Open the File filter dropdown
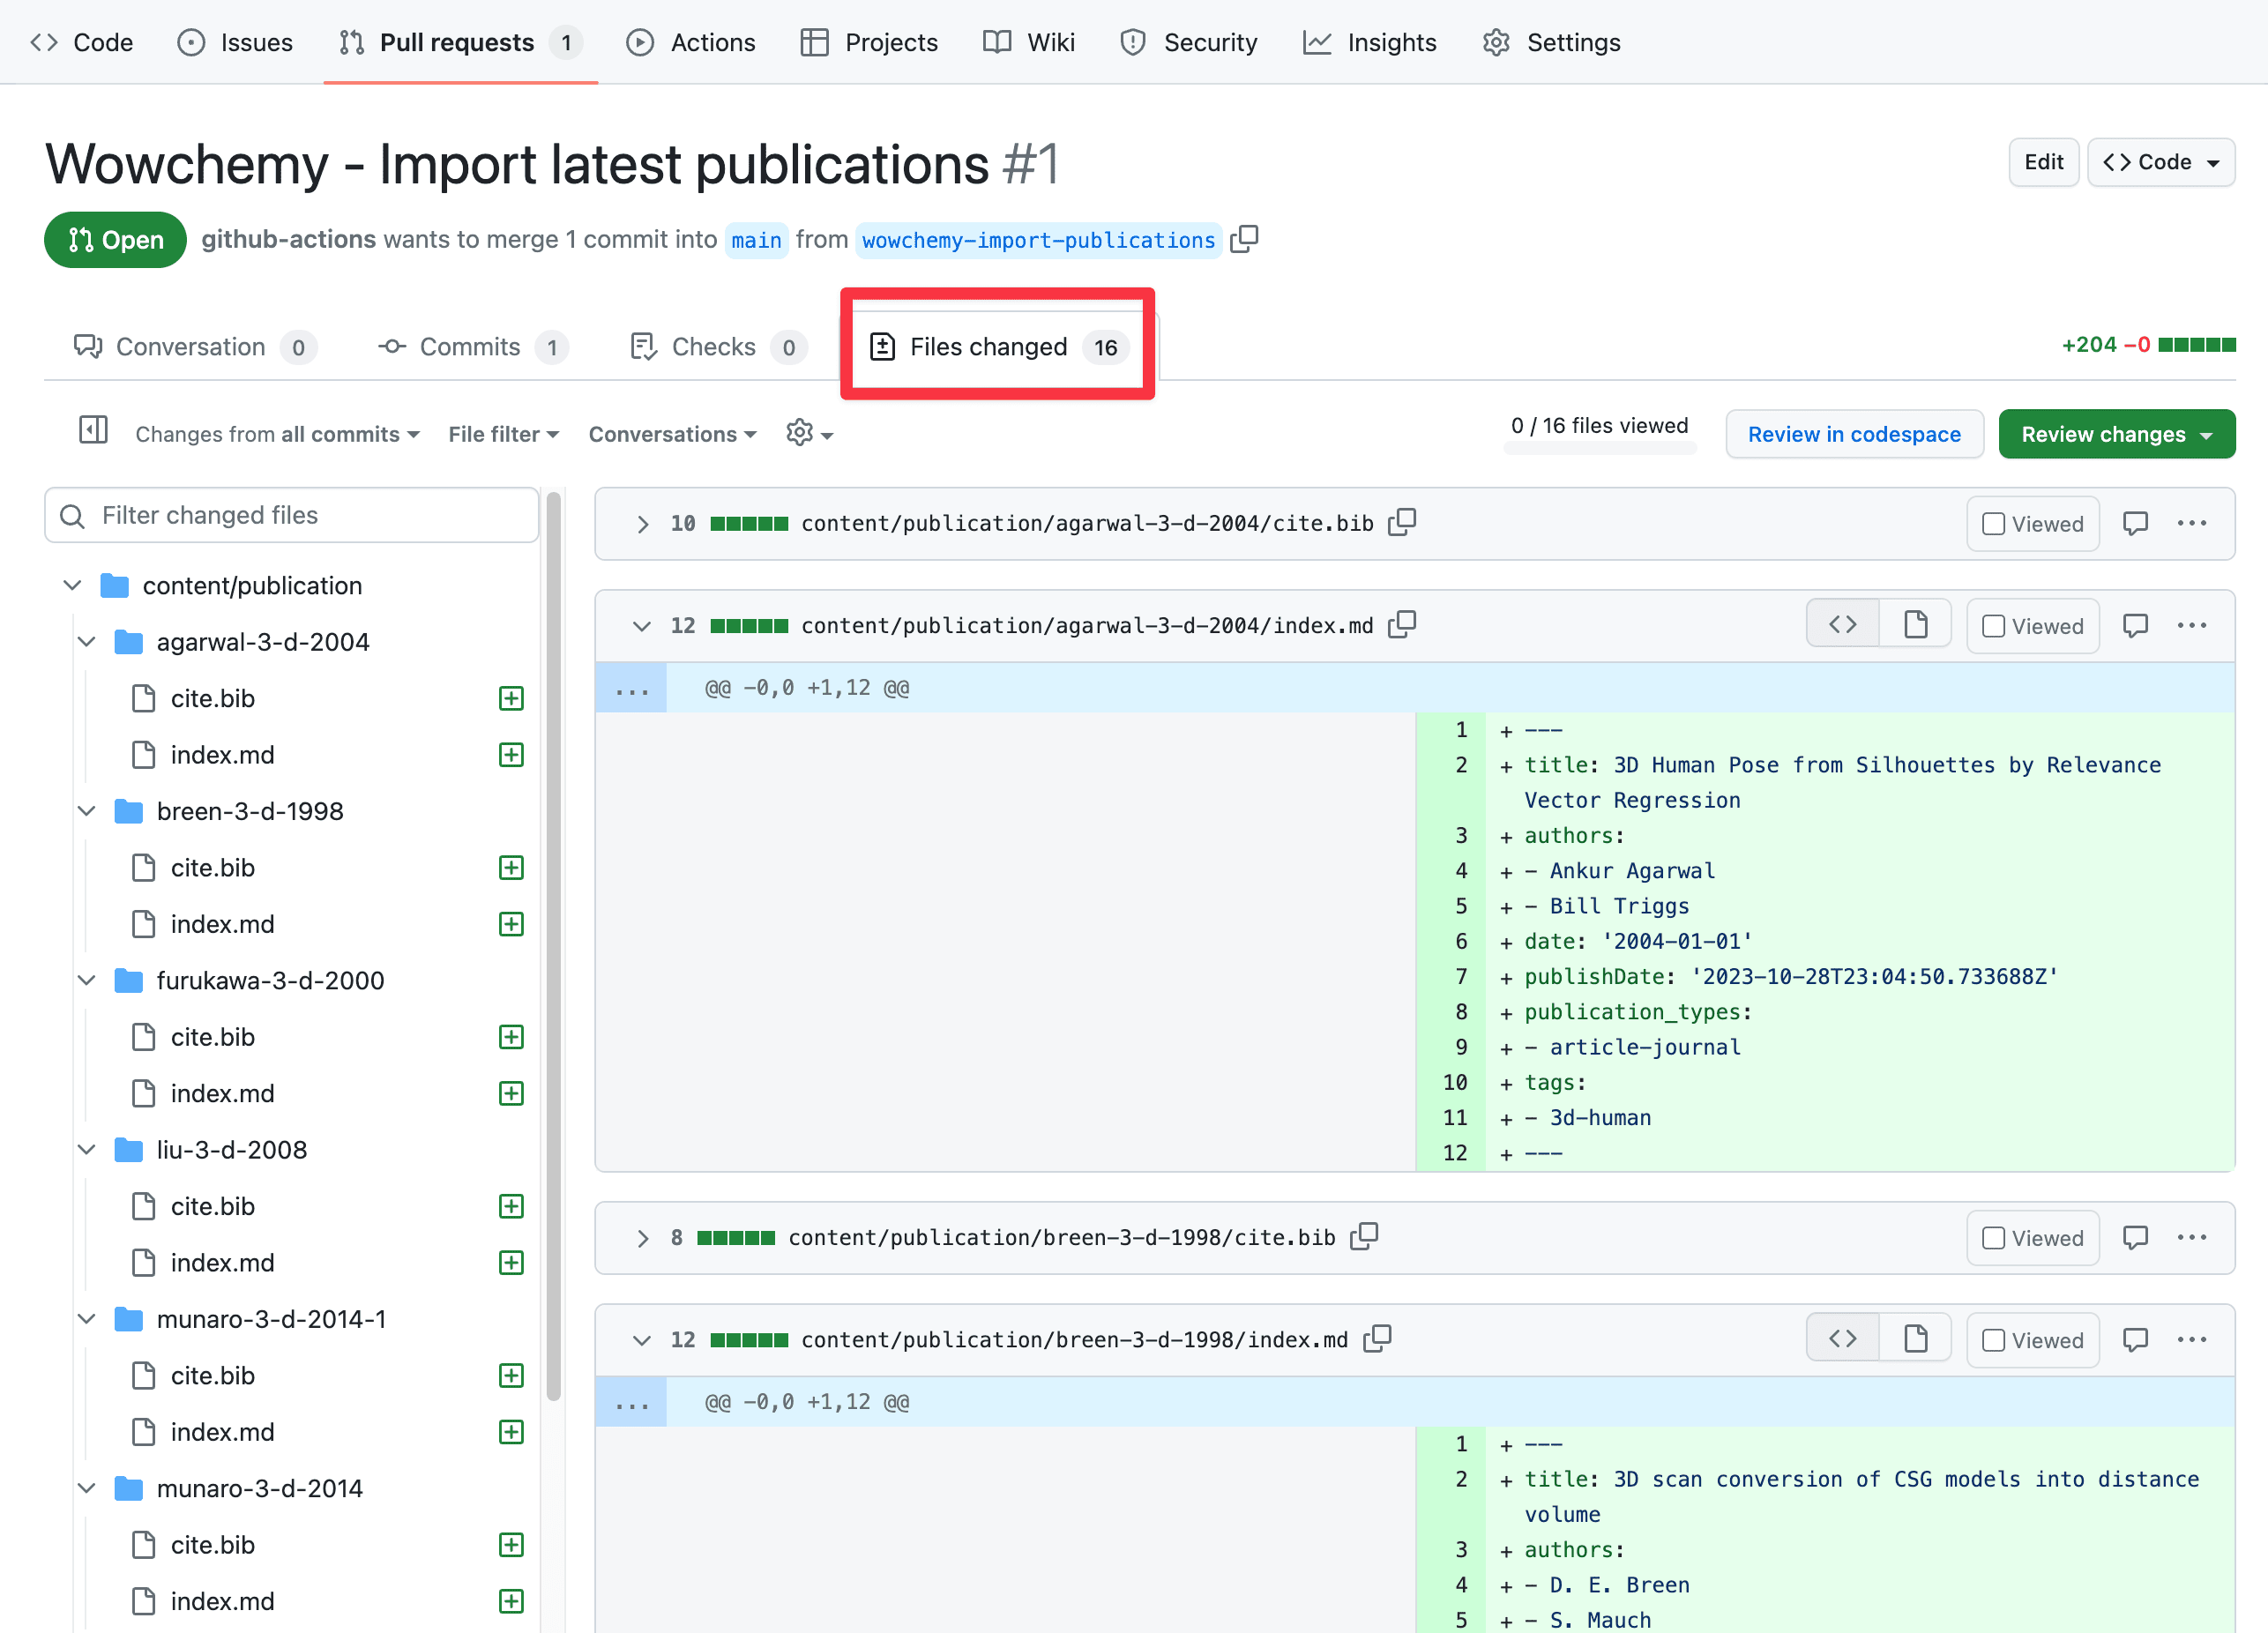The image size is (2268, 1633). 503,434
